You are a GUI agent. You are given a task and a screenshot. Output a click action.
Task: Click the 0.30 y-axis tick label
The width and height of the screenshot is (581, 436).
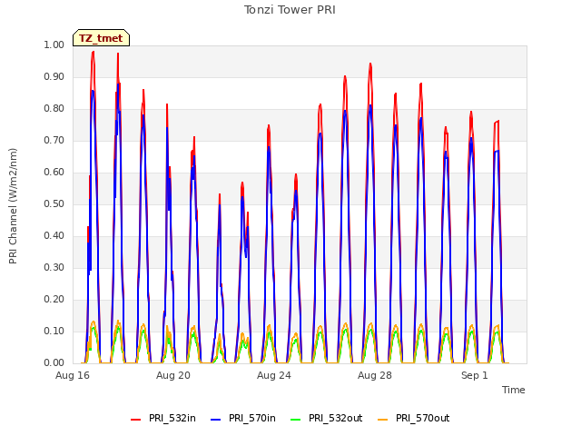pyautogui.click(x=54, y=268)
